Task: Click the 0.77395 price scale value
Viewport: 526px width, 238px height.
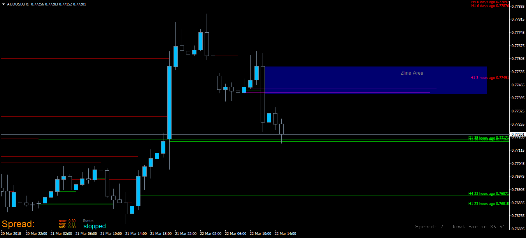Action: [517, 98]
